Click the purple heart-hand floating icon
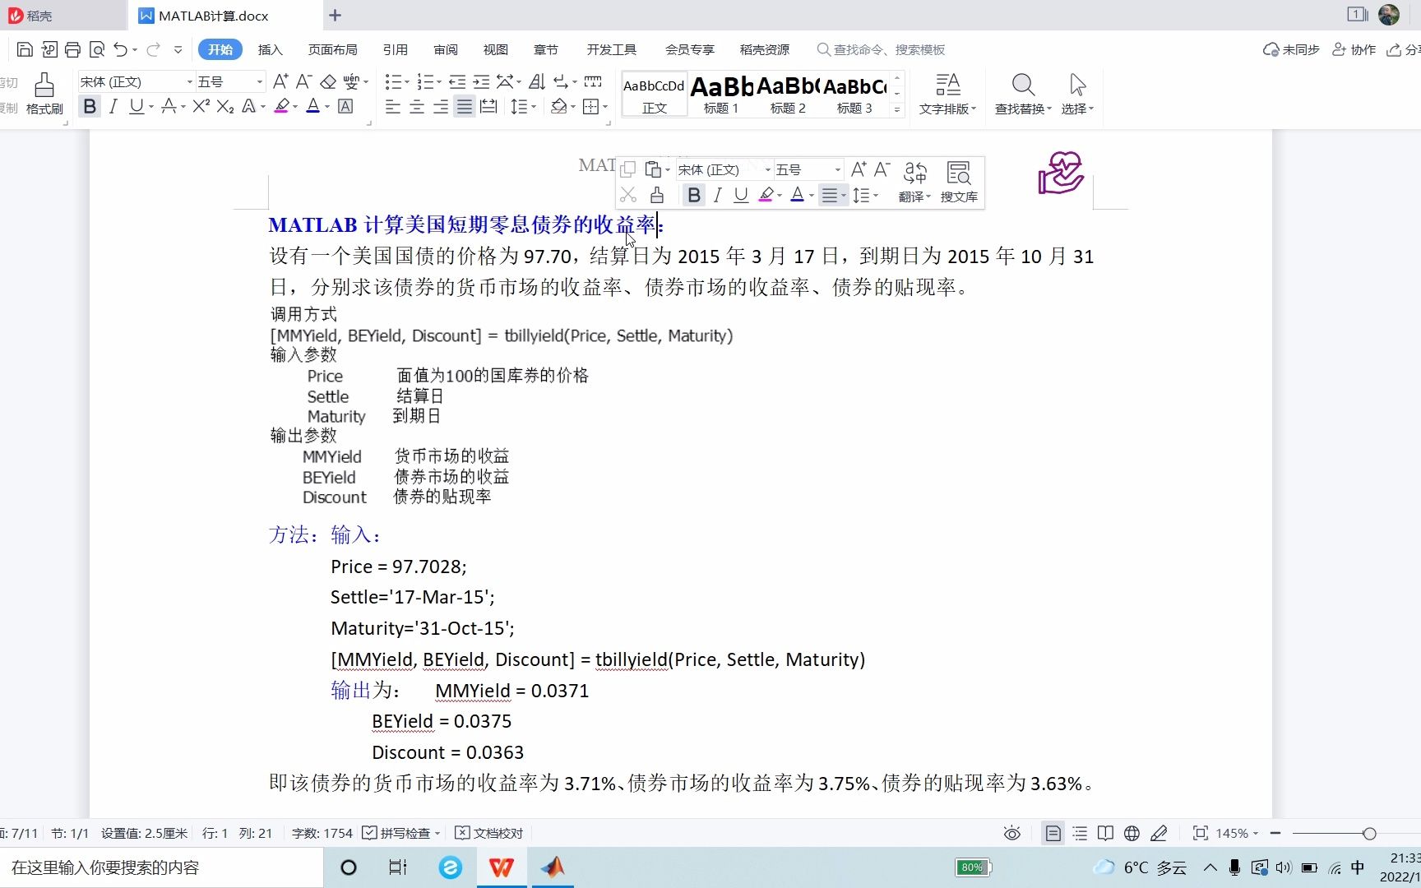The height and width of the screenshot is (888, 1421). pyautogui.click(x=1061, y=173)
